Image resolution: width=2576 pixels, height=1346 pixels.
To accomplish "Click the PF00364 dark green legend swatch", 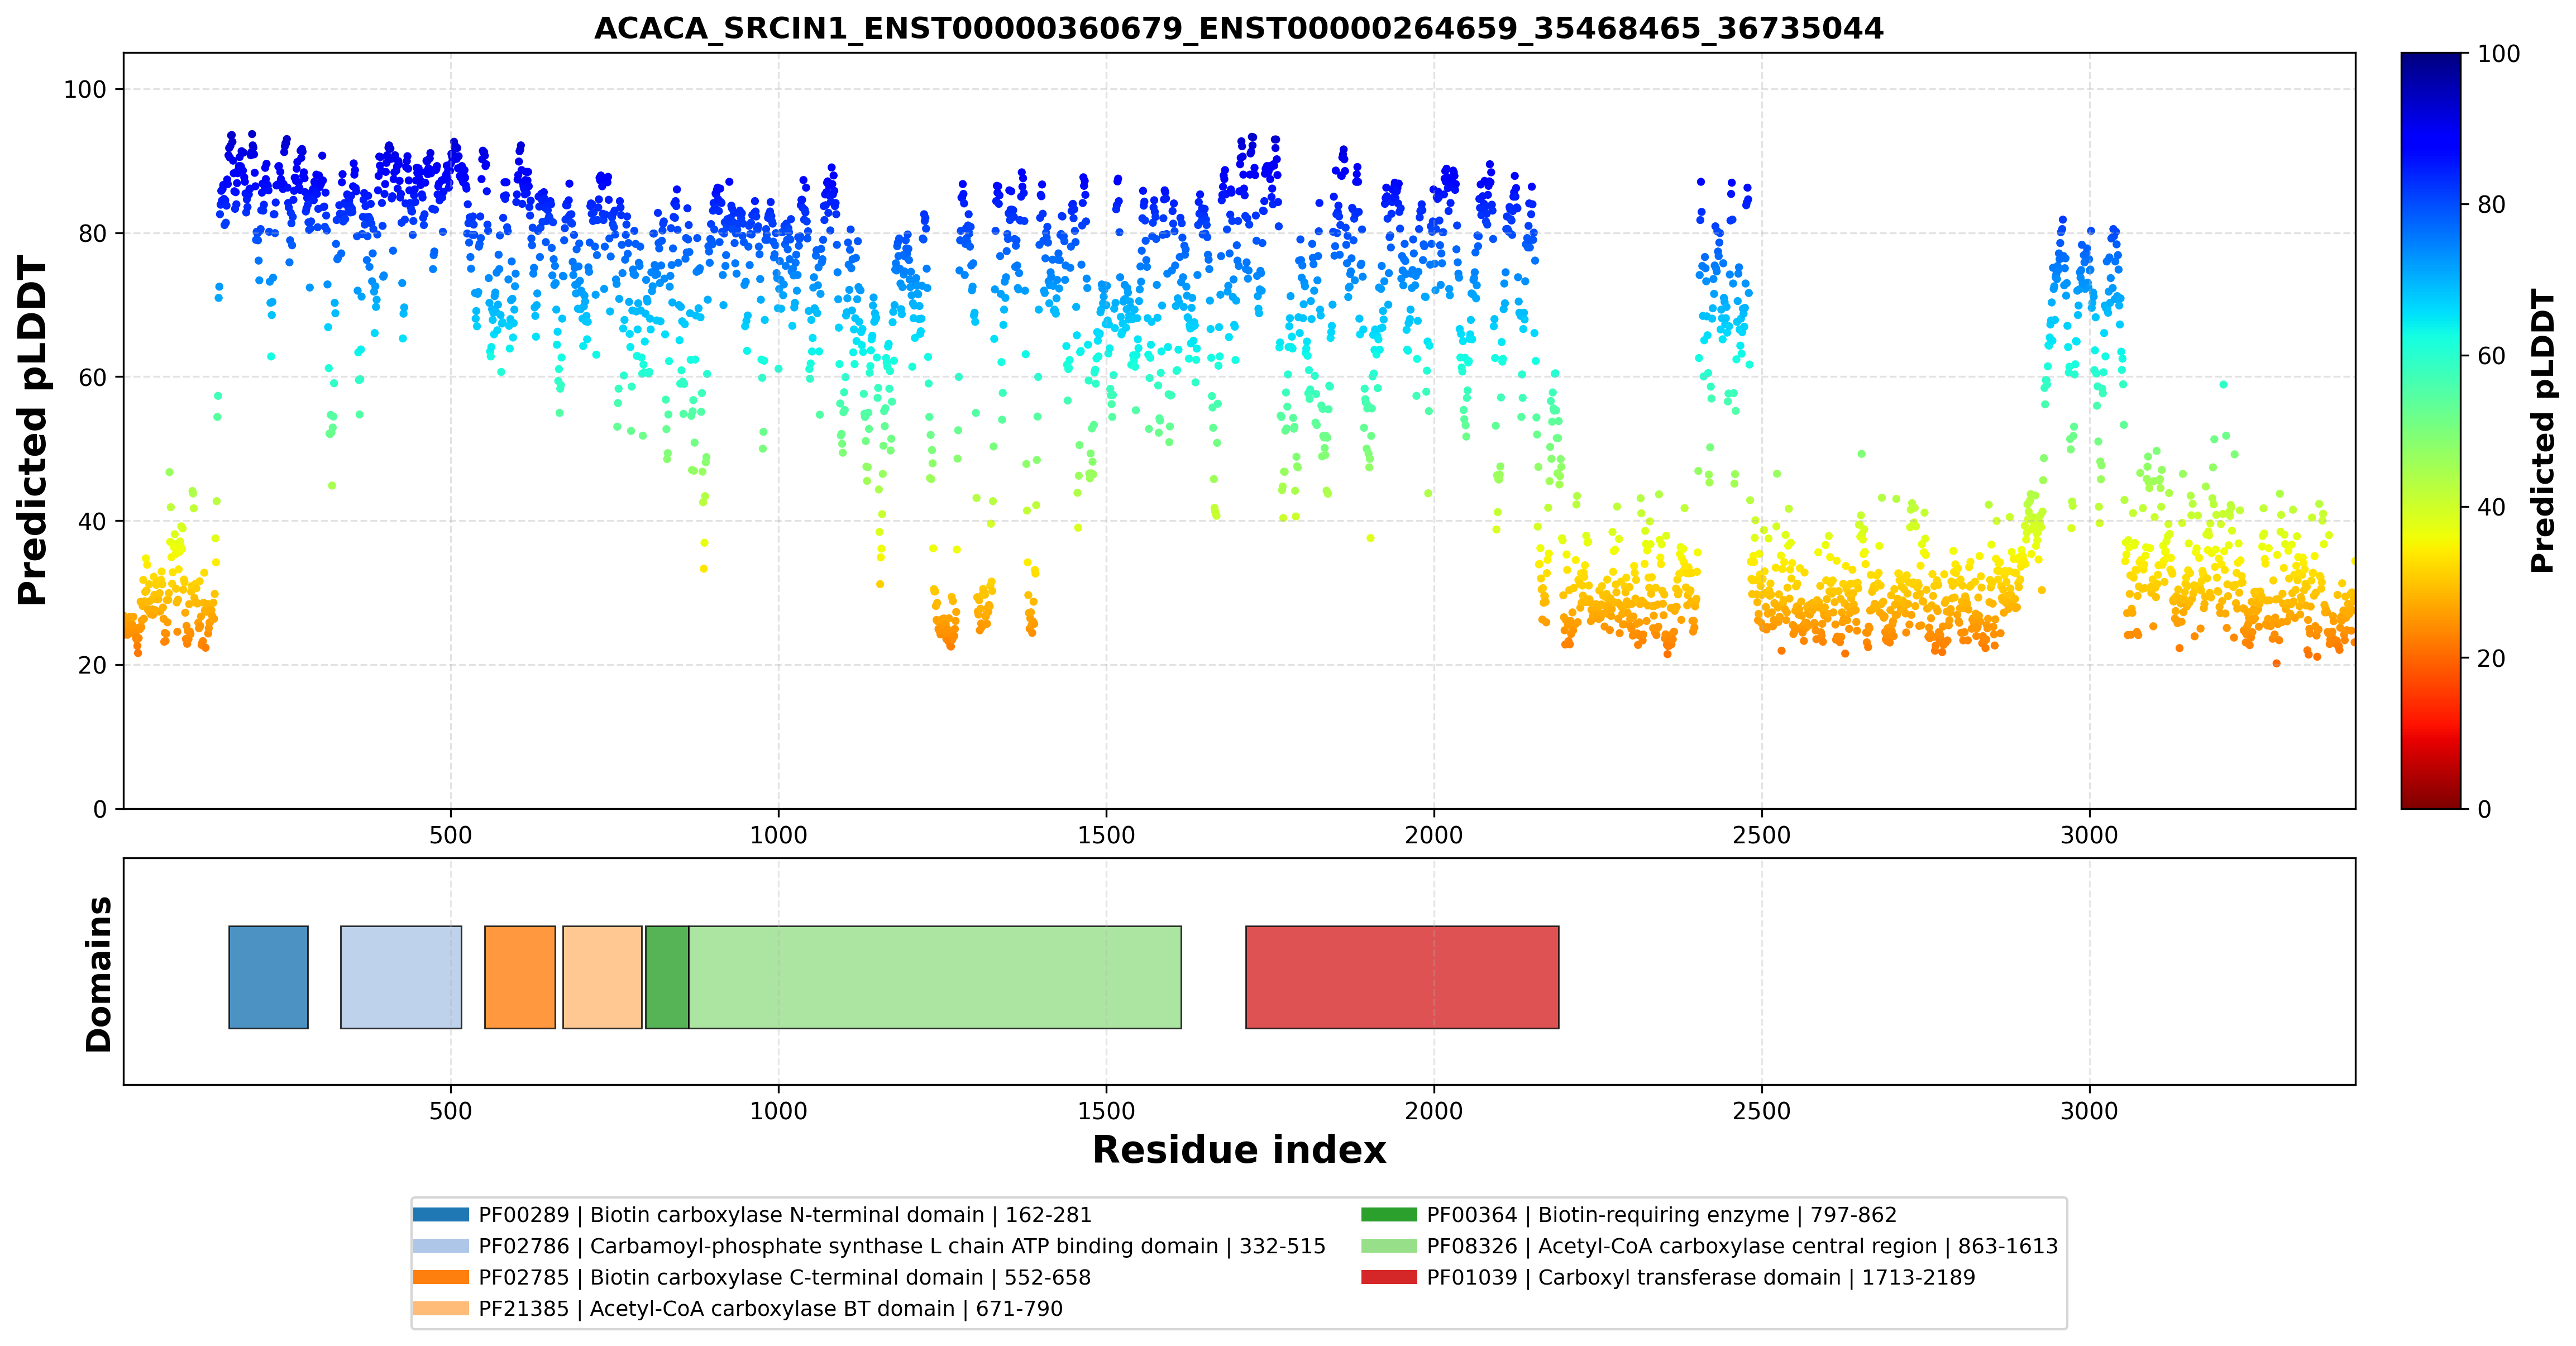I will [1389, 1215].
